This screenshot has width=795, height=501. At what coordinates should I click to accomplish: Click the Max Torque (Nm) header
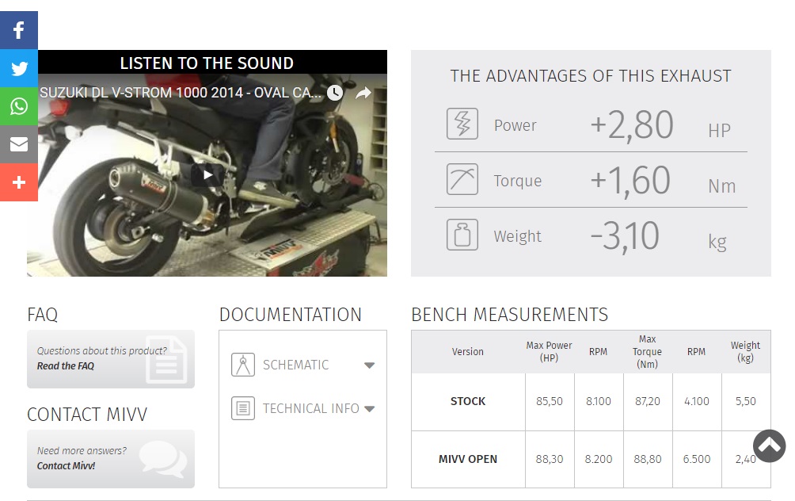coord(648,352)
